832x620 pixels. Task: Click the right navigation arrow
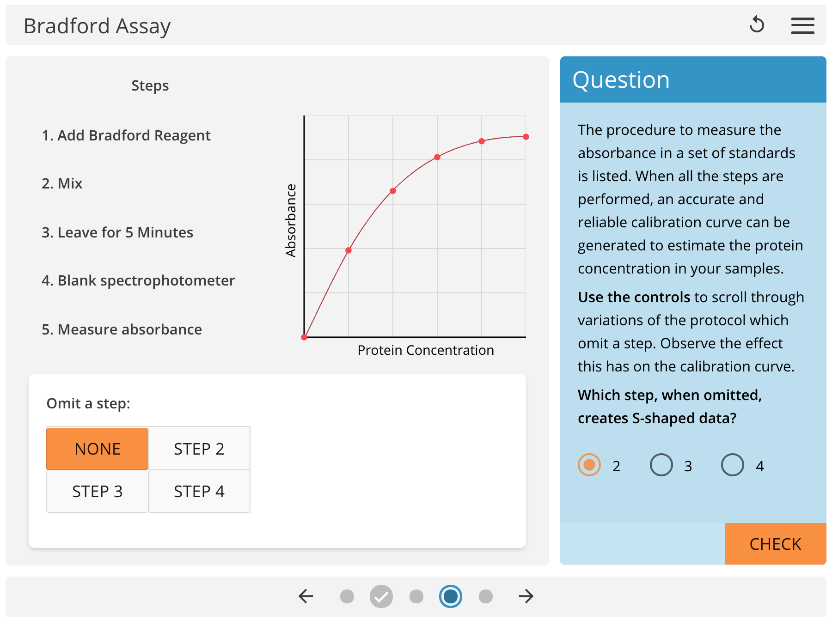[x=526, y=596]
